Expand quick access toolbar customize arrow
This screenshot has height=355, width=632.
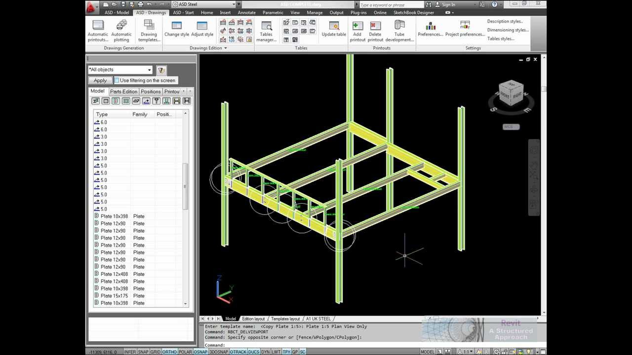click(x=238, y=4)
